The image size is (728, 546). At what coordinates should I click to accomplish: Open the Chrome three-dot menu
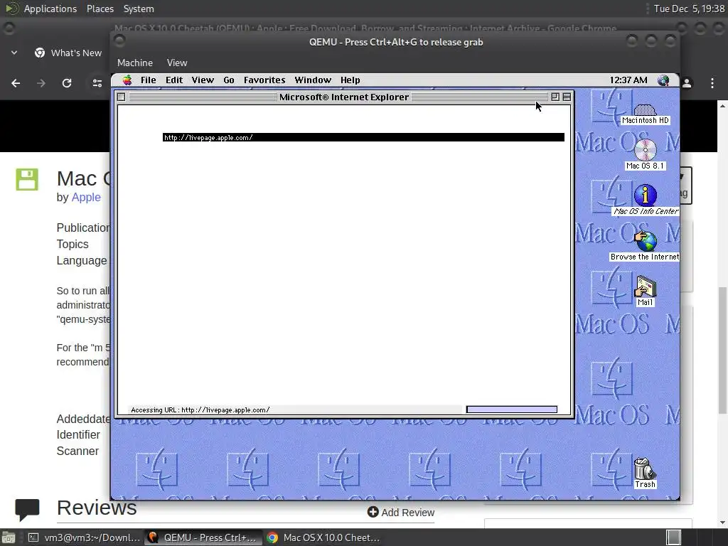(x=712, y=83)
